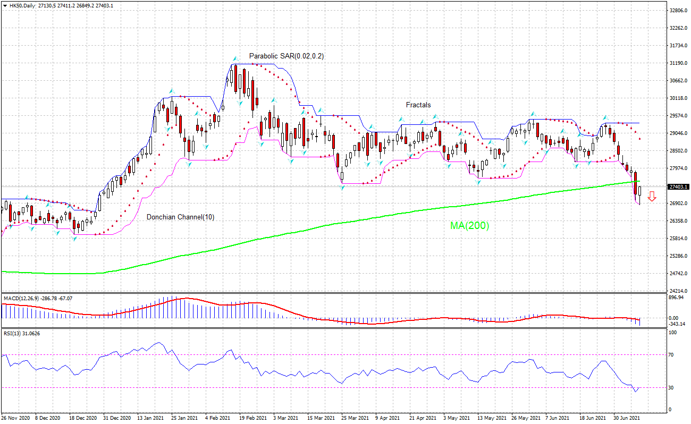
Task: Click the fractal arrow below late March 2021 low
Action: 342,187
